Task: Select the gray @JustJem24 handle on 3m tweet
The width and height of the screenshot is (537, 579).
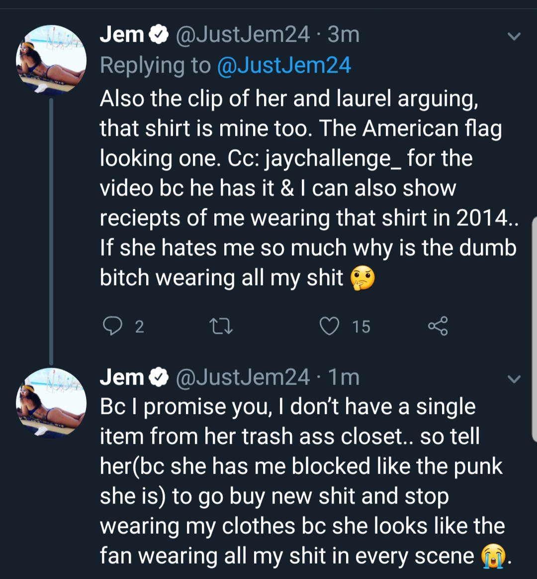Action: (243, 34)
